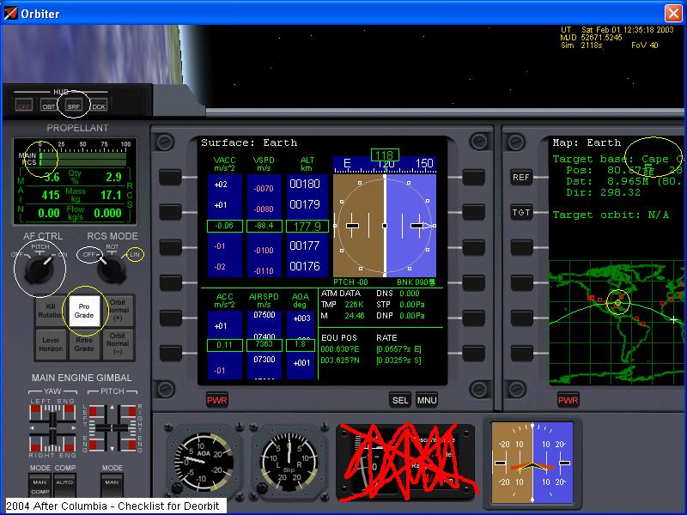Engage Retro Grade nav mode
This screenshot has width=687, height=515.
pyautogui.click(x=84, y=344)
